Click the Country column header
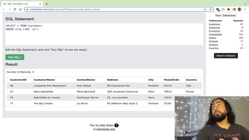 tap(191, 80)
